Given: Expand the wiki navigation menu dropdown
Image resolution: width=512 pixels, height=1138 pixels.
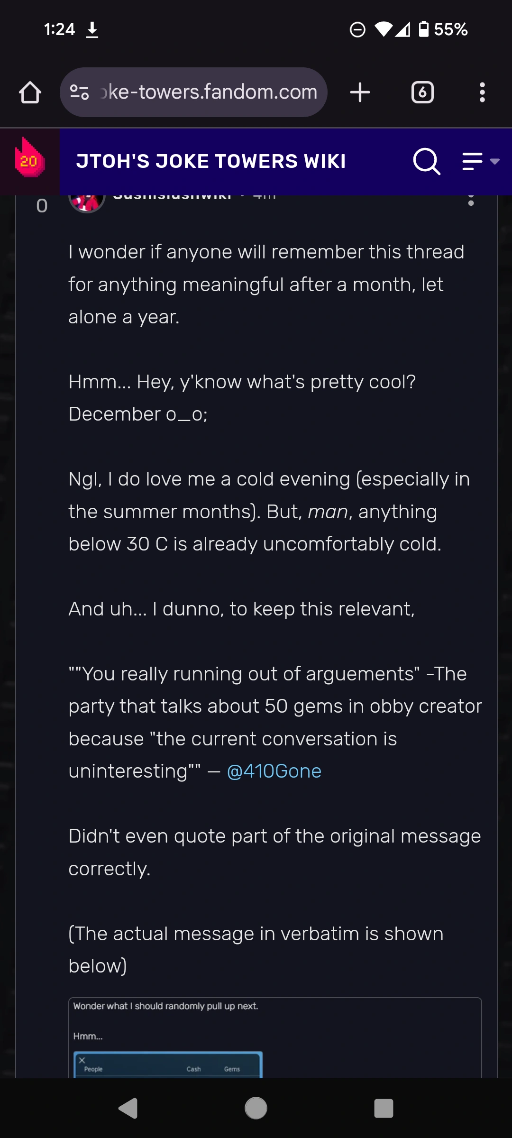Looking at the screenshot, I should point(481,162).
